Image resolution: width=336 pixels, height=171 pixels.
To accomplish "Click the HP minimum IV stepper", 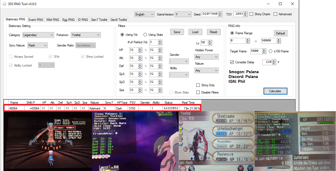I will 135,50.
